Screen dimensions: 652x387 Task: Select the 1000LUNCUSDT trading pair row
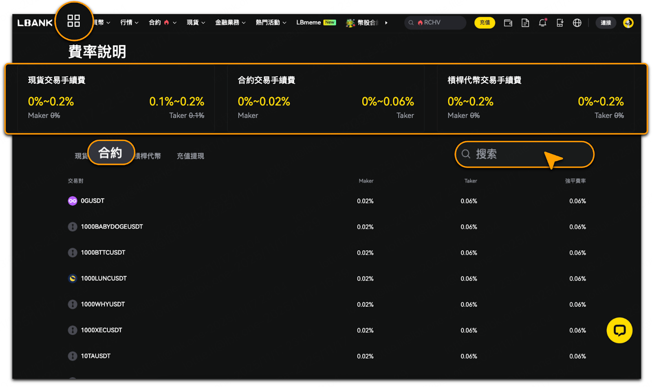(327, 278)
